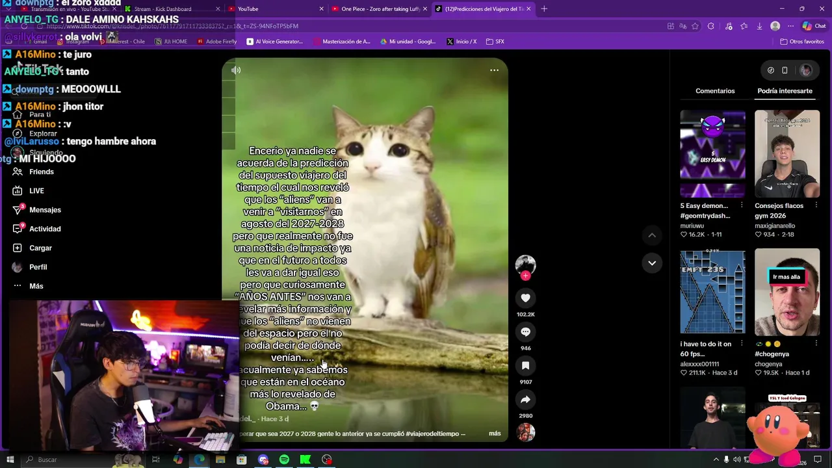This screenshot has height=468, width=832.
Task: Open Otros favoritos folder
Action: [802, 42]
